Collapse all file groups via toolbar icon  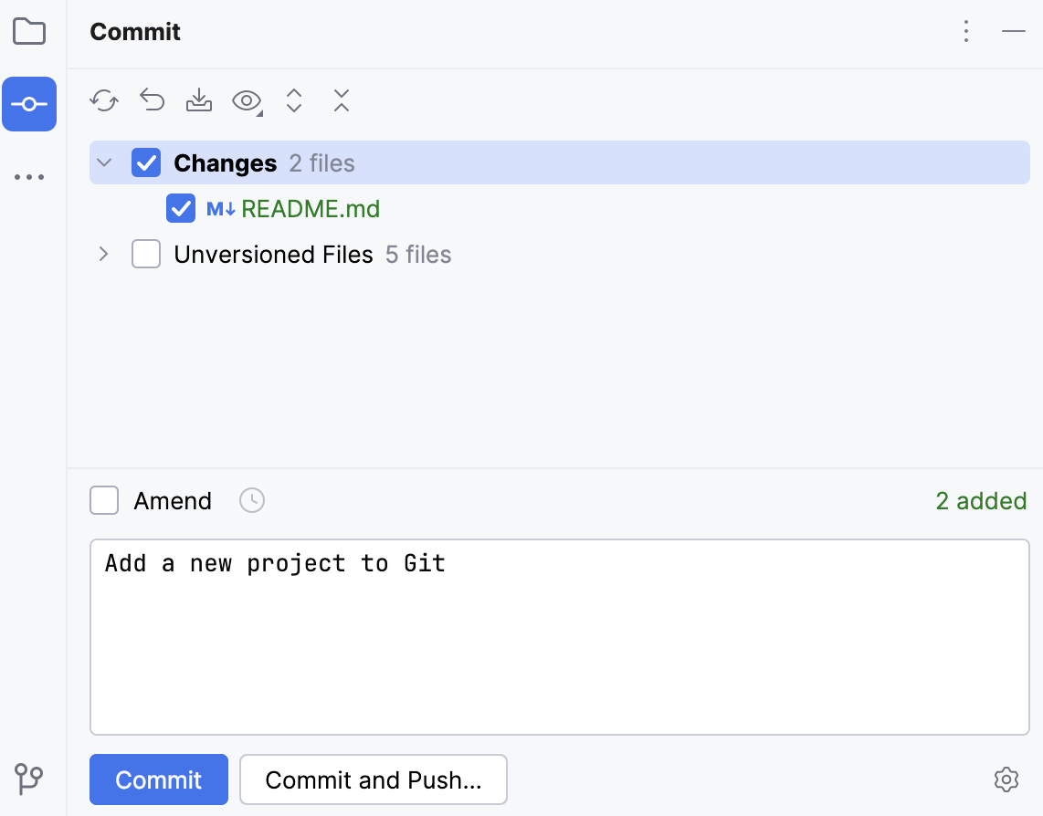tap(341, 100)
